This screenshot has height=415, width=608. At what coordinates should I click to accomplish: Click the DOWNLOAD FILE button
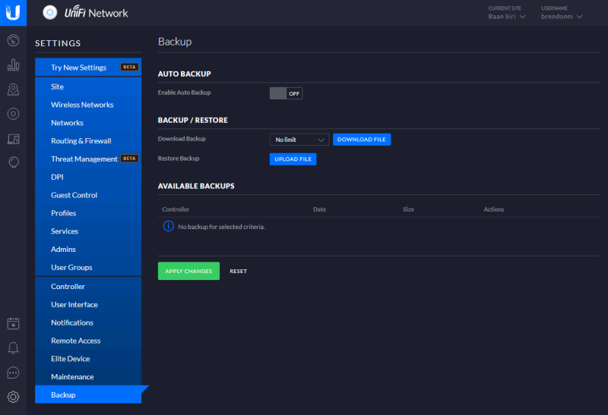[x=362, y=140]
